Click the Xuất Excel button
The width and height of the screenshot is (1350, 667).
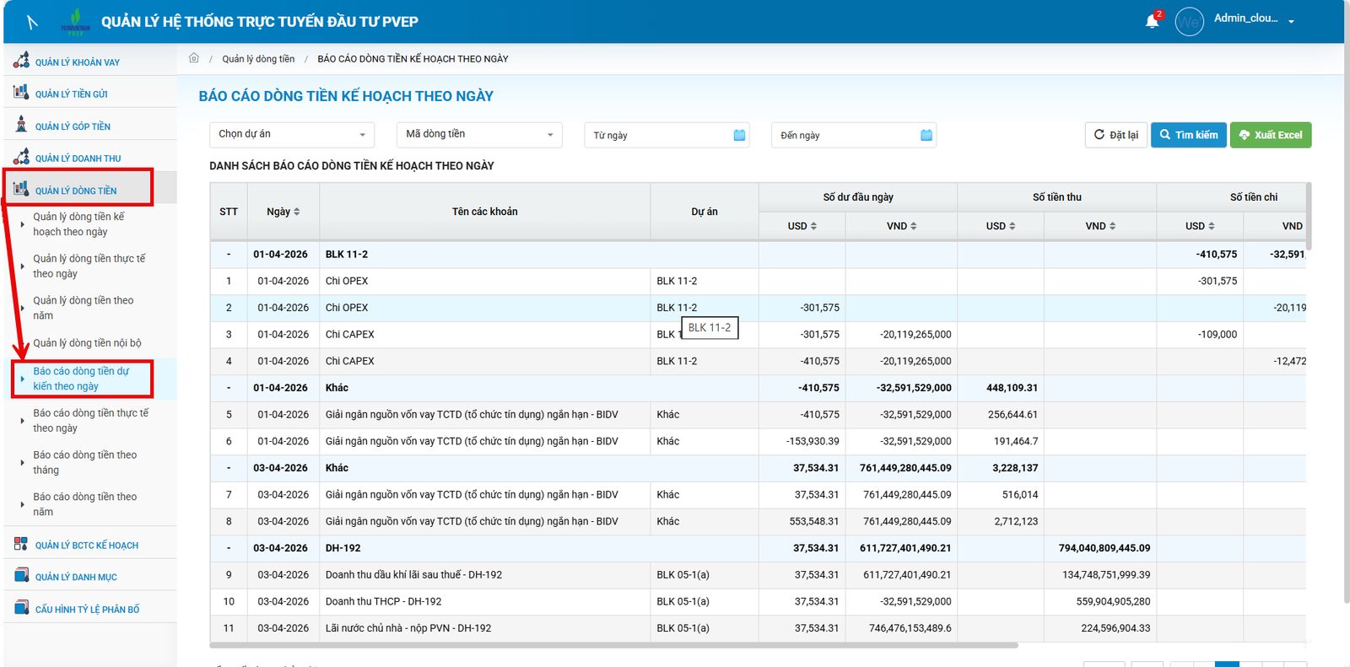click(1271, 135)
